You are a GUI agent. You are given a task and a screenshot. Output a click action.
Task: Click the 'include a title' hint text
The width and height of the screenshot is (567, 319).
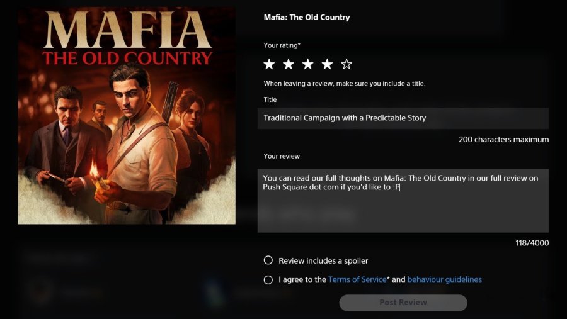[x=344, y=84]
